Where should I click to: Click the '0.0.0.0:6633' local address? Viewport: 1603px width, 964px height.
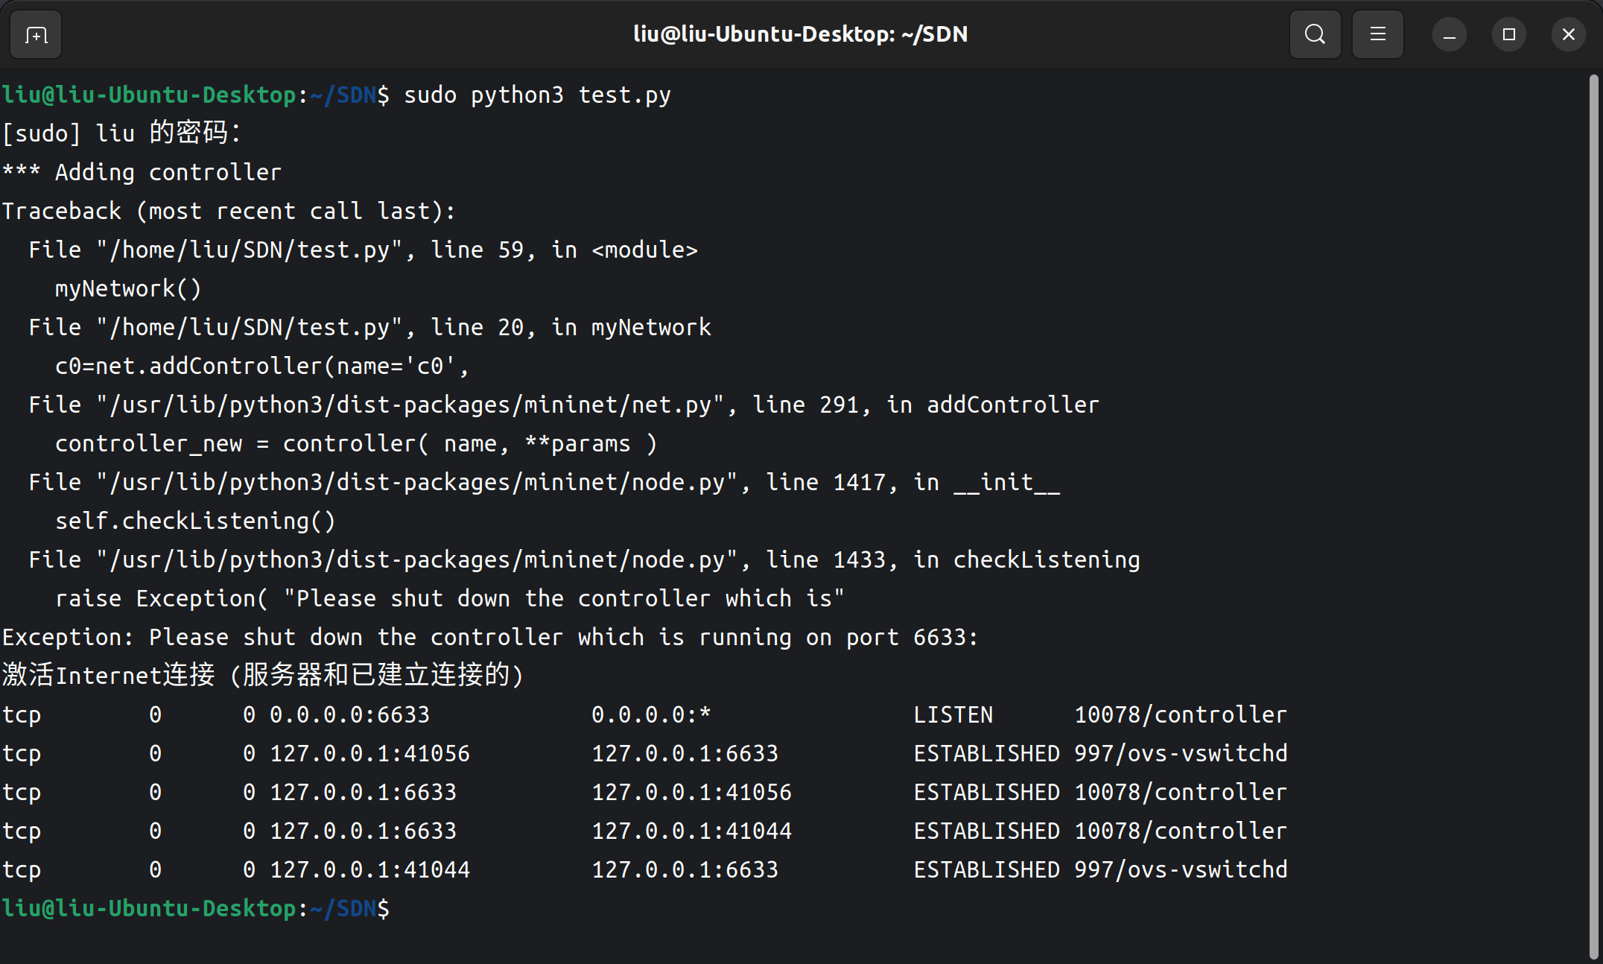pyautogui.click(x=349, y=715)
